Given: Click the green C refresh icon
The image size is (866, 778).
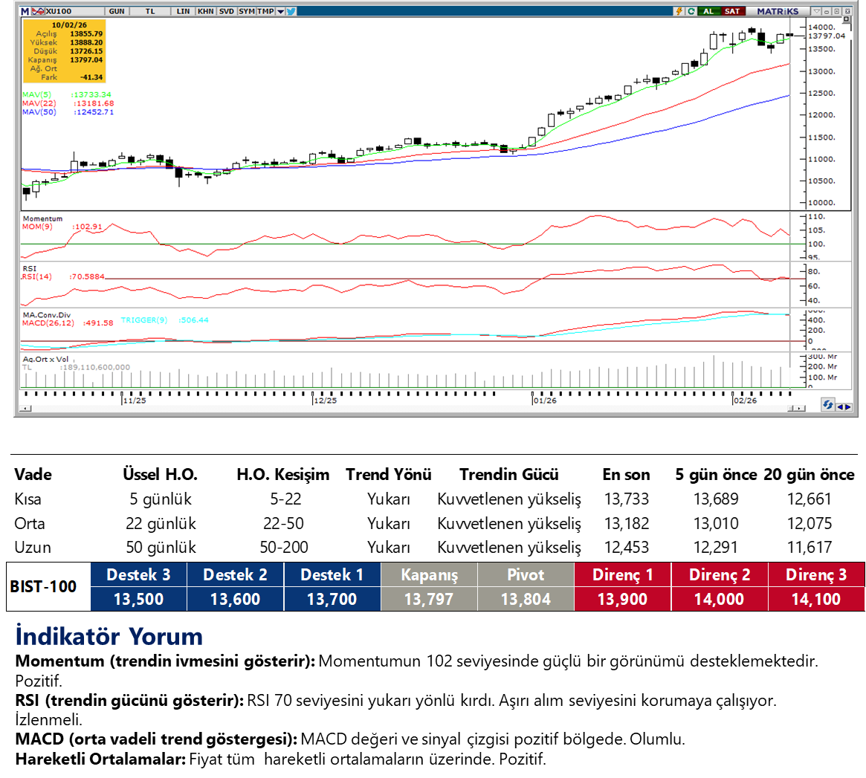Looking at the screenshot, I should [691, 11].
